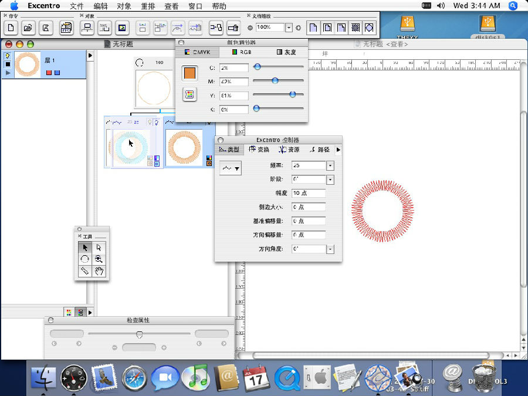Open the color palette grid button
The image size is (528, 396).
[189, 94]
